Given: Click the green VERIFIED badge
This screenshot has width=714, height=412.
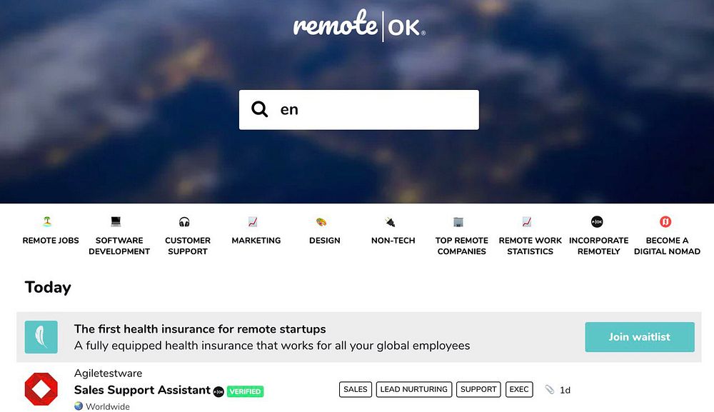Looking at the screenshot, I should (x=245, y=391).
